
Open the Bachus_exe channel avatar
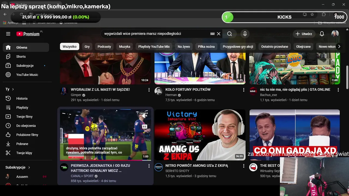253,91
